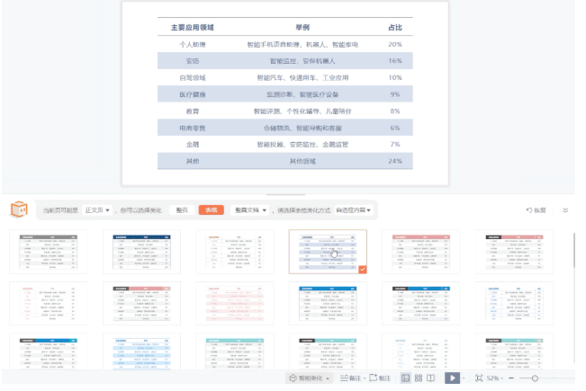
Task: Click the 批注 comments button
Action: 380,378
